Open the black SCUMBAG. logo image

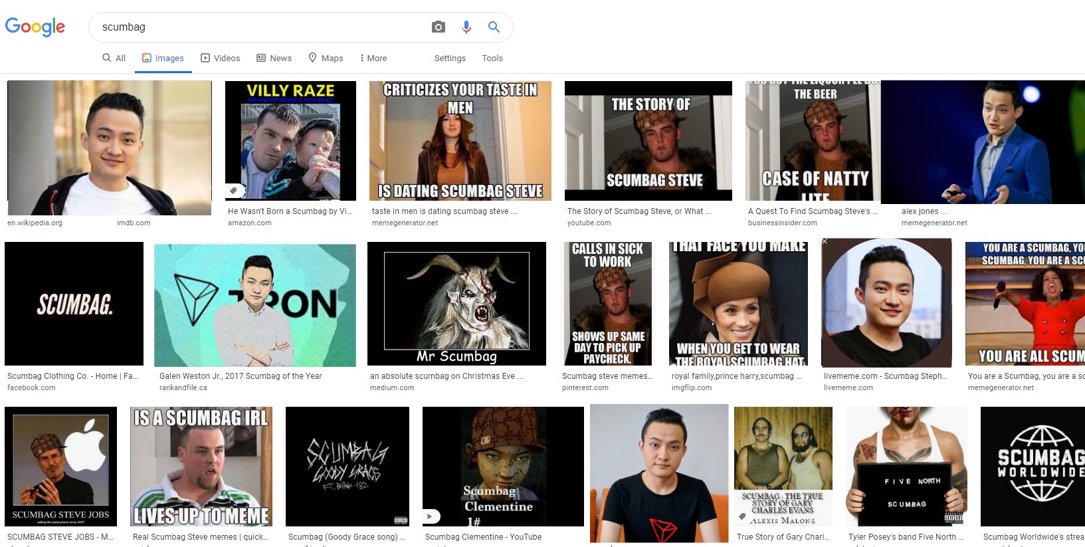[74, 304]
